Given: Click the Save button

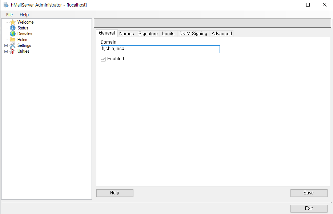Looking at the screenshot, I should point(309,193).
